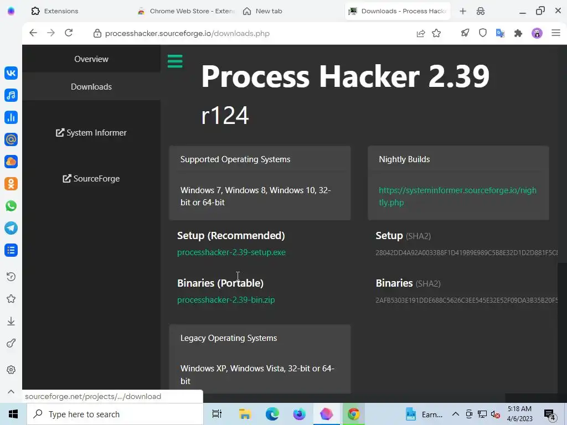Open the orange cloud sidebar icon
Image resolution: width=567 pixels, height=425 pixels.
coord(11,162)
